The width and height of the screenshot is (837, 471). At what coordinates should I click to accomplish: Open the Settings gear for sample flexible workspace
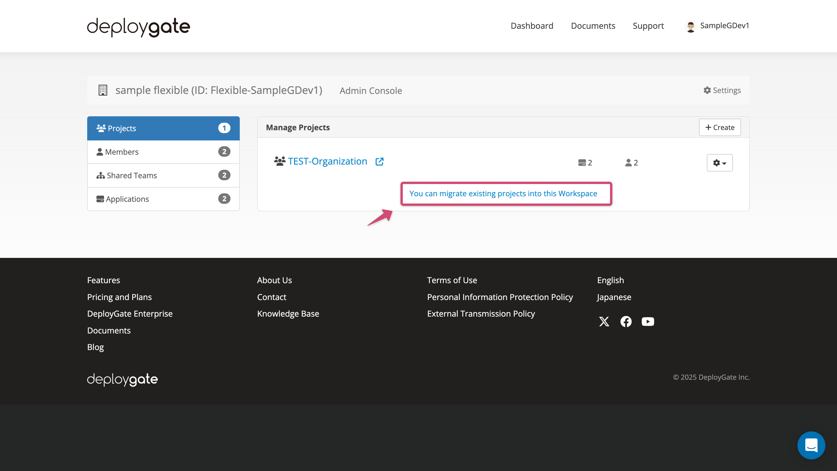pyautogui.click(x=722, y=90)
